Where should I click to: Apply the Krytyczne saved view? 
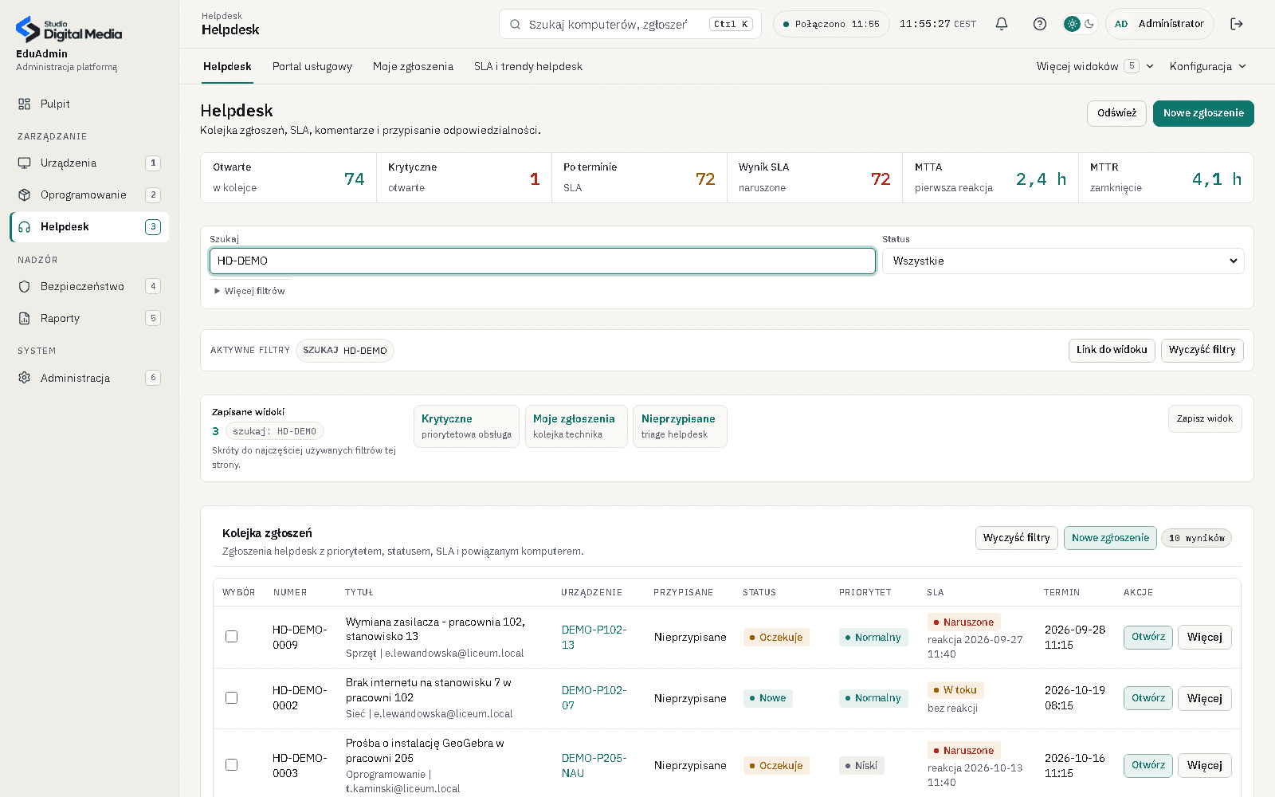click(466, 426)
